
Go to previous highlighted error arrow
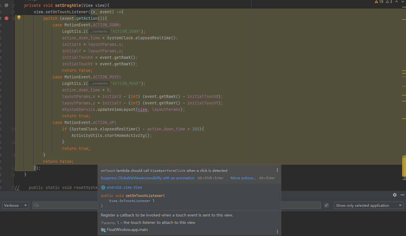point(396,2)
